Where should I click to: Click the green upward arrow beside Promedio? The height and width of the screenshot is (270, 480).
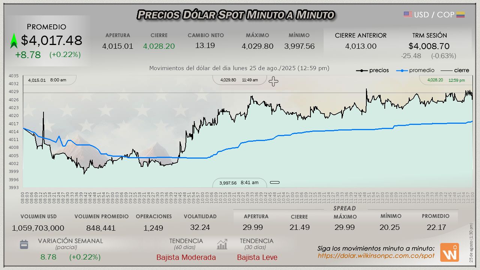point(14,41)
